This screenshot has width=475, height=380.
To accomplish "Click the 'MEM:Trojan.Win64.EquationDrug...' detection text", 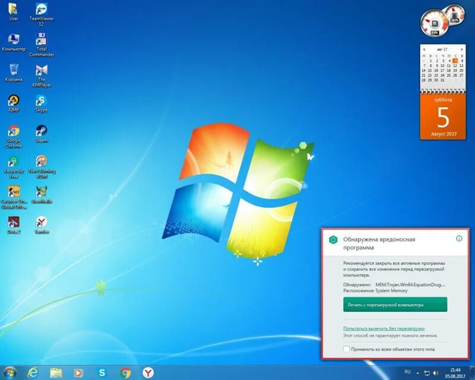I will pyautogui.click(x=410, y=284).
